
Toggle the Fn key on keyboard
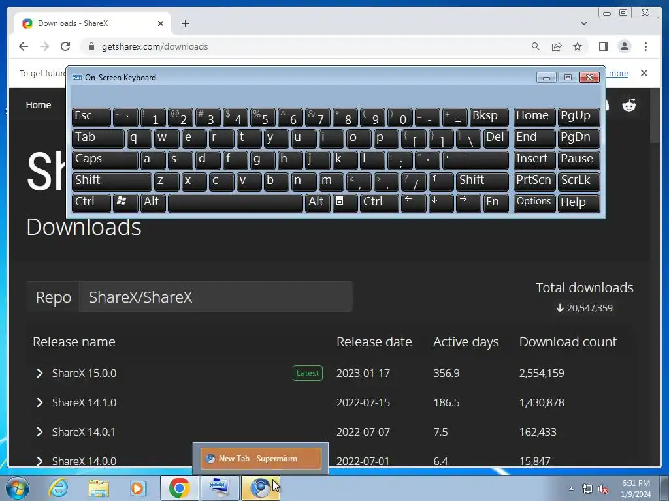click(x=496, y=203)
